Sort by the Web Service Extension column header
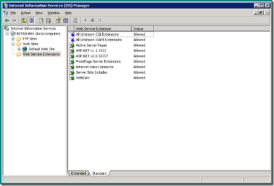This screenshot has height=186, width=274. 103,29
